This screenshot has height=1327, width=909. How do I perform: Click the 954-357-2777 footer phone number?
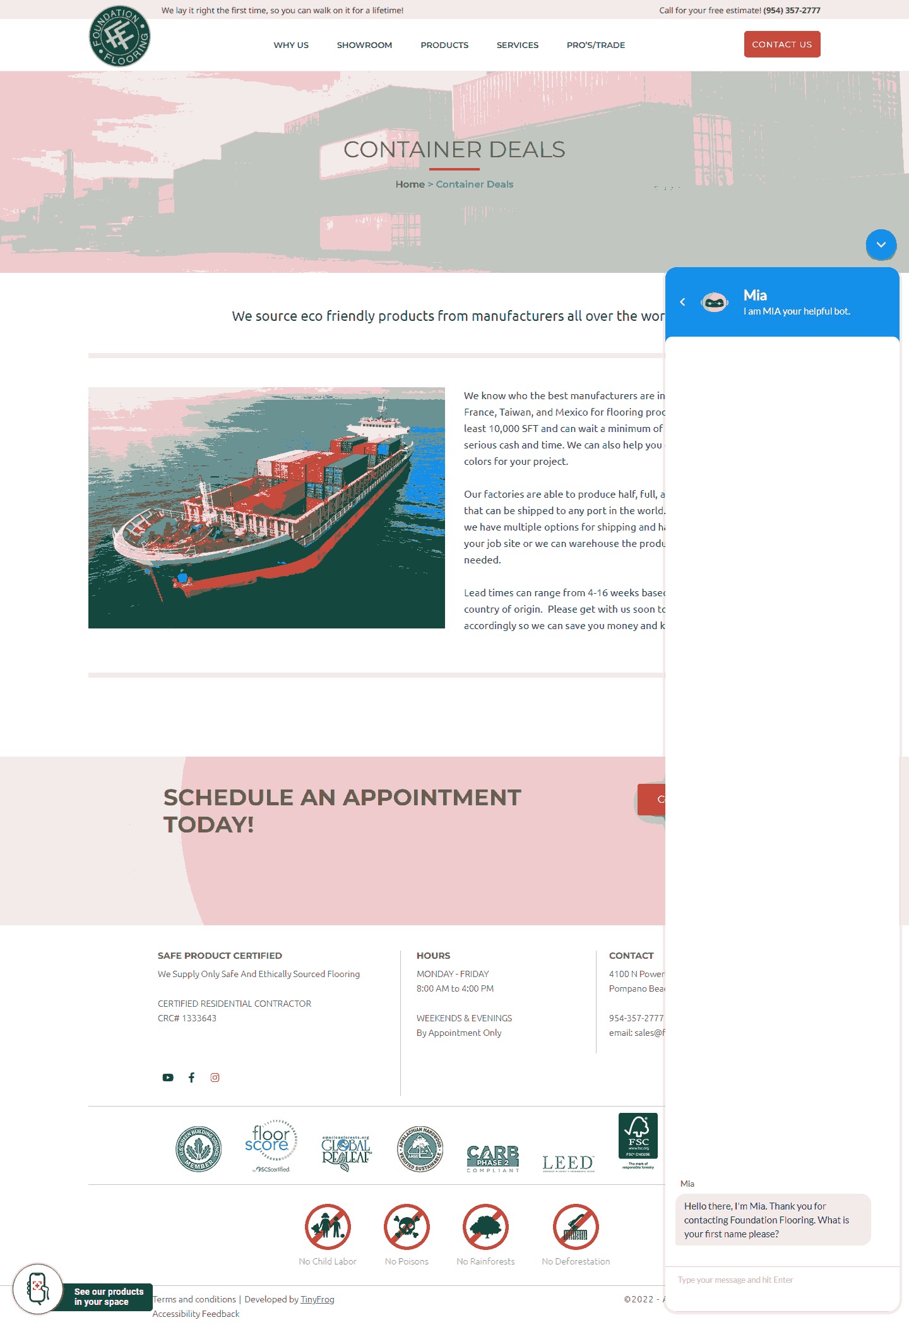pyautogui.click(x=636, y=1018)
